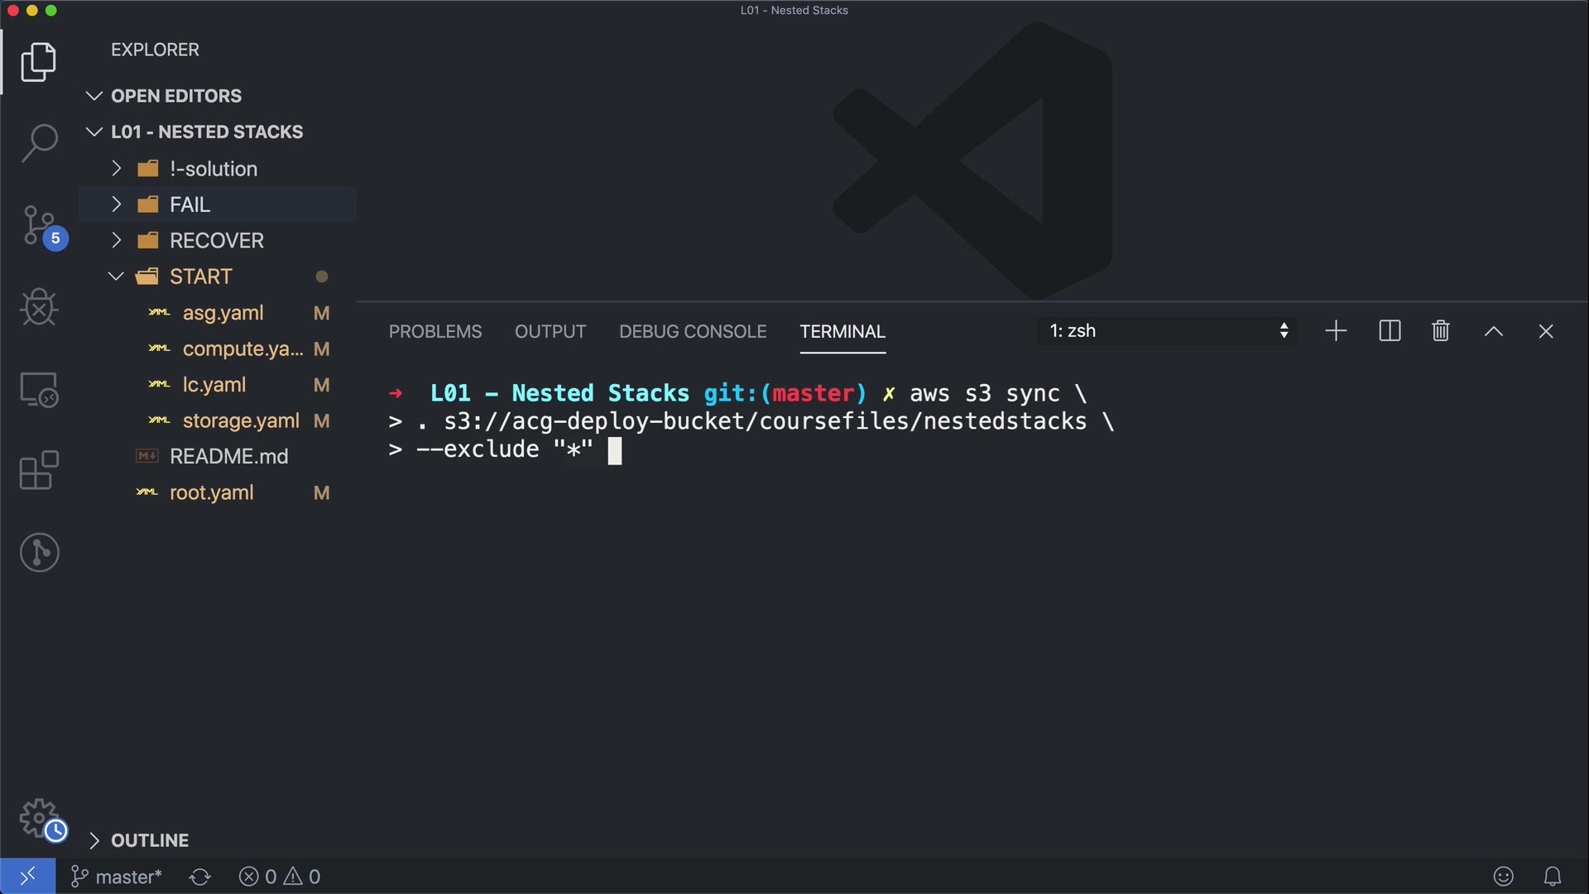Image resolution: width=1589 pixels, height=894 pixels.
Task: Maximize terminal panel with up chevron
Action: coord(1493,331)
